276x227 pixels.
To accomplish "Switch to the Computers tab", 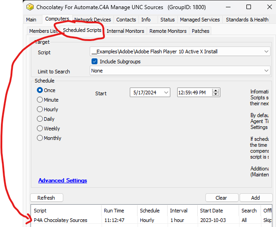I will click(x=57, y=19).
